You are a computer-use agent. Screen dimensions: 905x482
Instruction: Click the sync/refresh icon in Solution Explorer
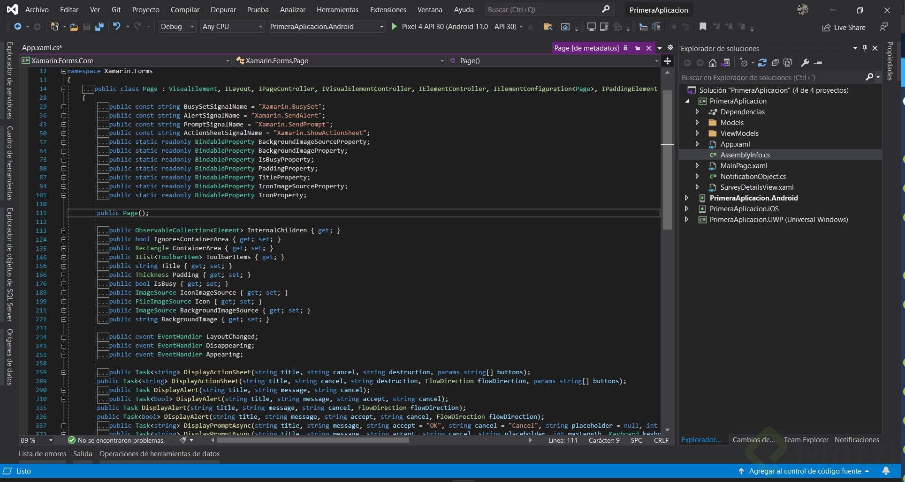(x=762, y=63)
